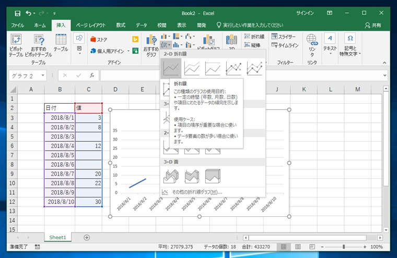Image resolution: width=397 pixels, height=258 pixels.
Task: Switch to the Formulas (数式) tab
Action: pyautogui.click(x=121, y=25)
